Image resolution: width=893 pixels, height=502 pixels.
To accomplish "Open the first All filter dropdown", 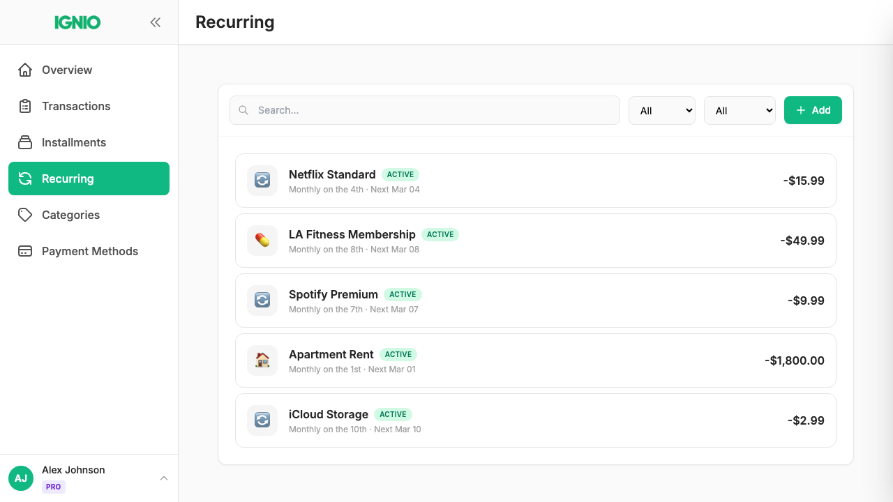I will point(661,110).
